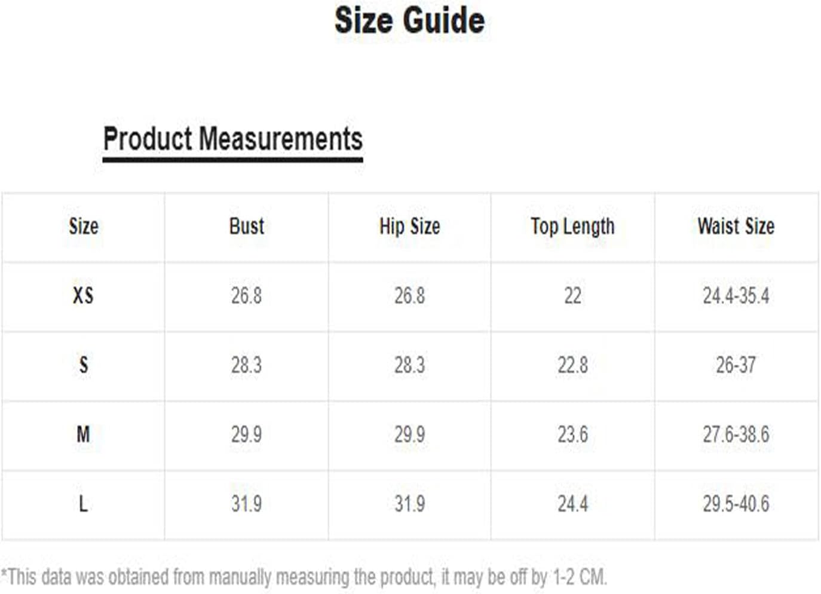This screenshot has height=594, width=821.
Task: Click the Waist Size column header
Action: tap(736, 226)
